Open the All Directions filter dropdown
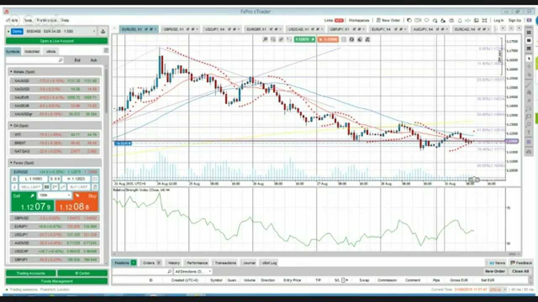The width and height of the screenshot is (538, 302). coord(193,271)
